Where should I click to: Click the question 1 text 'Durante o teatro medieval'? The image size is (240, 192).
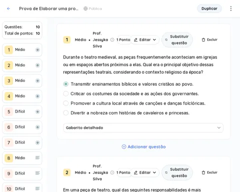click(x=140, y=64)
